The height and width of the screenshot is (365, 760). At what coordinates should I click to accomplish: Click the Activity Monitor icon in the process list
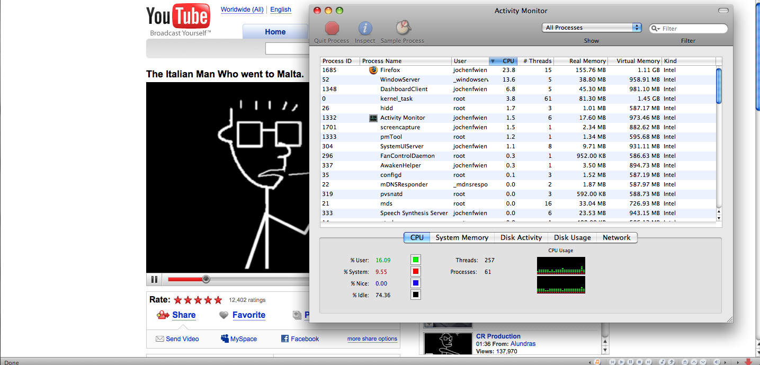pos(373,118)
